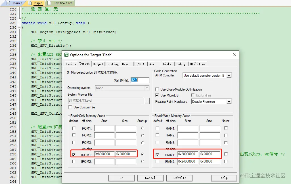Switch to the main.c editor tab
Image resolution: width=291 pixels, height=184 pixels.
pyautogui.click(x=15, y=3)
